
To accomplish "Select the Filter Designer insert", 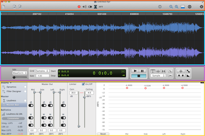I will pos(14,91).
